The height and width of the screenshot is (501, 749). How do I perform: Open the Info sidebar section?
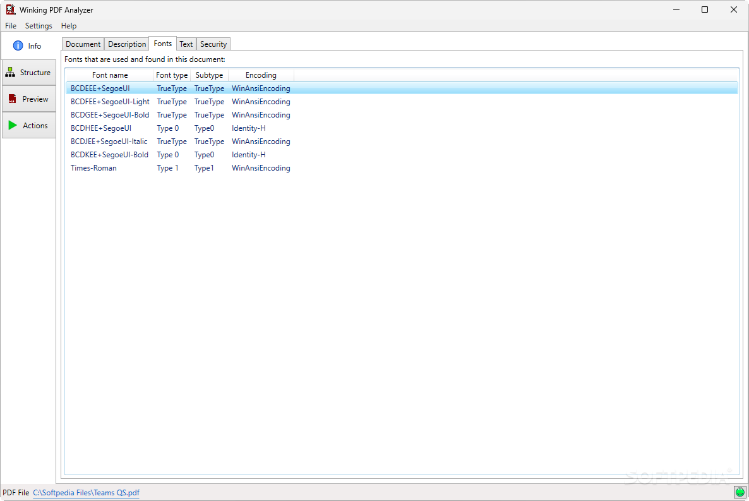[x=28, y=46]
